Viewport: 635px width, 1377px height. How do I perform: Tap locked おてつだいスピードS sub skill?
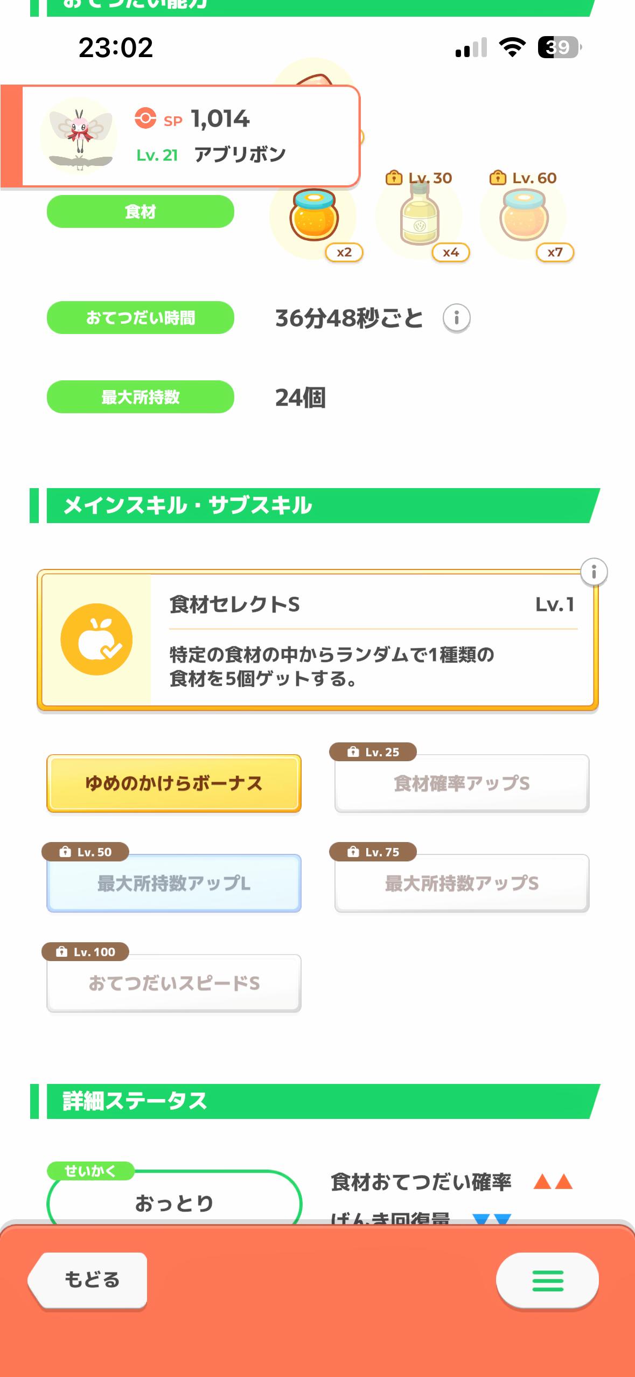coord(173,983)
